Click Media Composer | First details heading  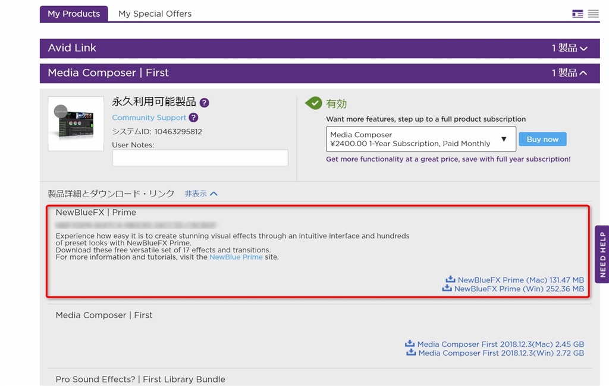(x=104, y=315)
